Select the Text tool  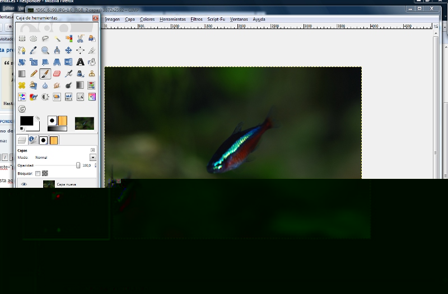coord(80,62)
